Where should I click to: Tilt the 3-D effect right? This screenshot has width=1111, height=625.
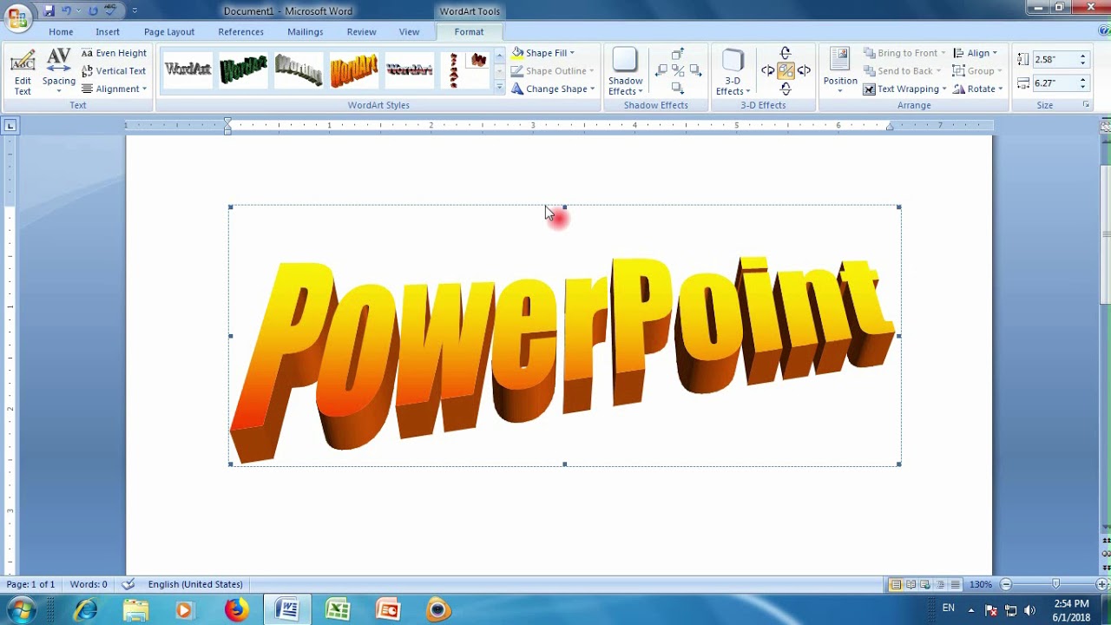(804, 70)
